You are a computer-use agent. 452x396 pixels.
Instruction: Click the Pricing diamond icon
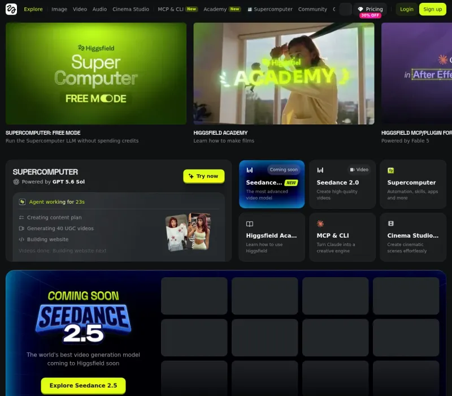360,9
